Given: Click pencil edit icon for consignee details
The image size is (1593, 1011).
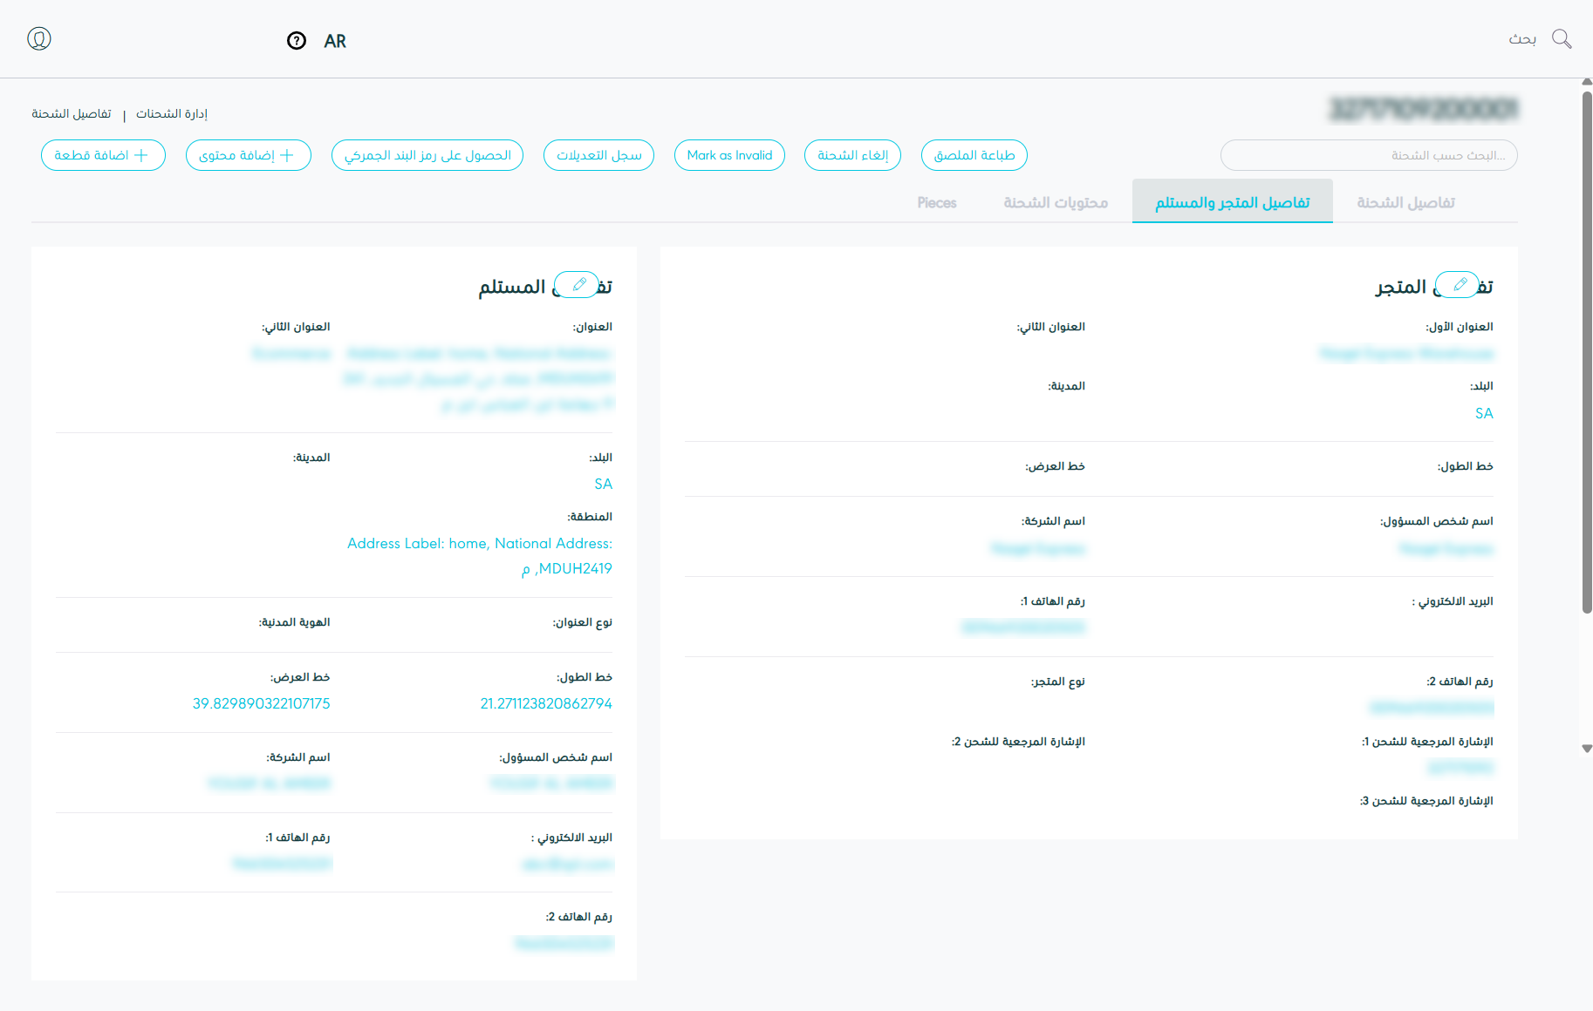Looking at the screenshot, I should click(x=577, y=285).
